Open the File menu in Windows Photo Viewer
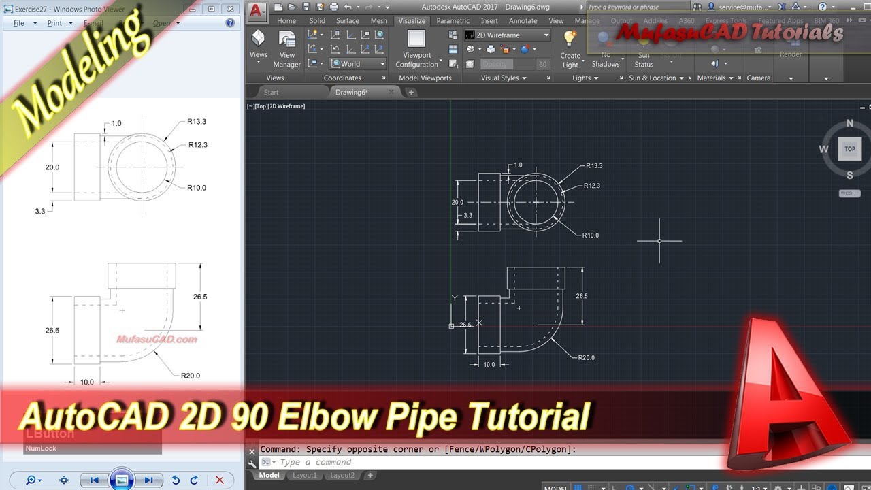Screen dimensions: 871x490 pyautogui.click(x=22, y=23)
